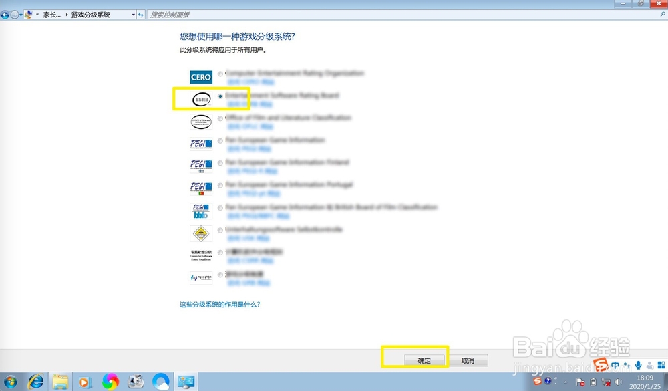Image resolution: width=668 pixels, height=391 pixels.
Task: Open Action Center flag icon
Action: click(x=580, y=382)
